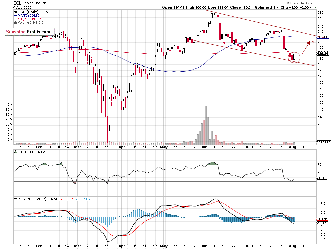Click the boxed 204.80 axis tag
Image resolution: width=331 pixels, height=249 pixels.
323,37
